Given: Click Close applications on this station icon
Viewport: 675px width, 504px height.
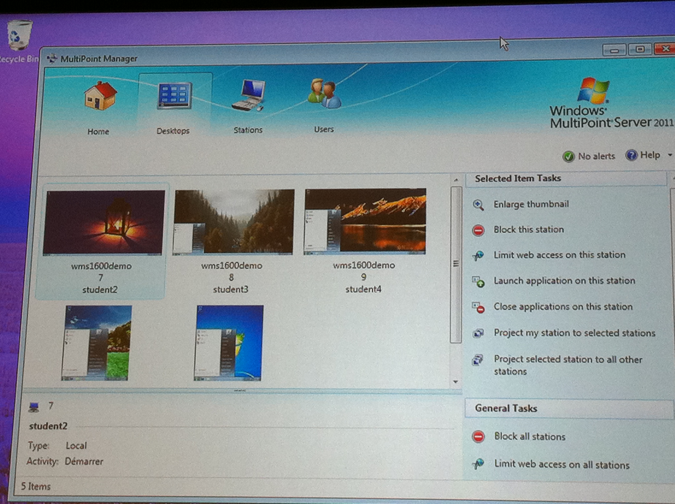Looking at the screenshot, I should 478,307.
